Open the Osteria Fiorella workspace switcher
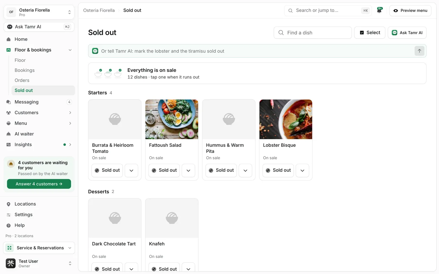 39,12
